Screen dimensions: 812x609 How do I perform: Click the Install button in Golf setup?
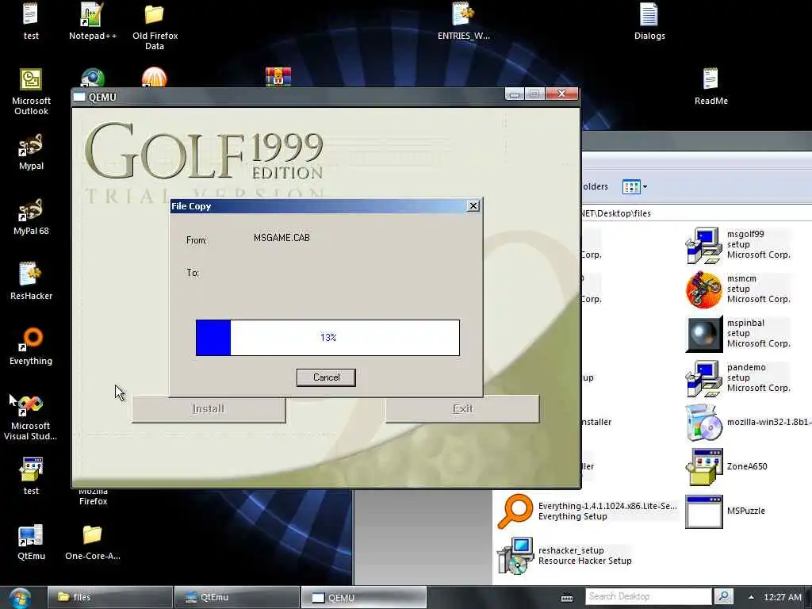click(209, 408)
